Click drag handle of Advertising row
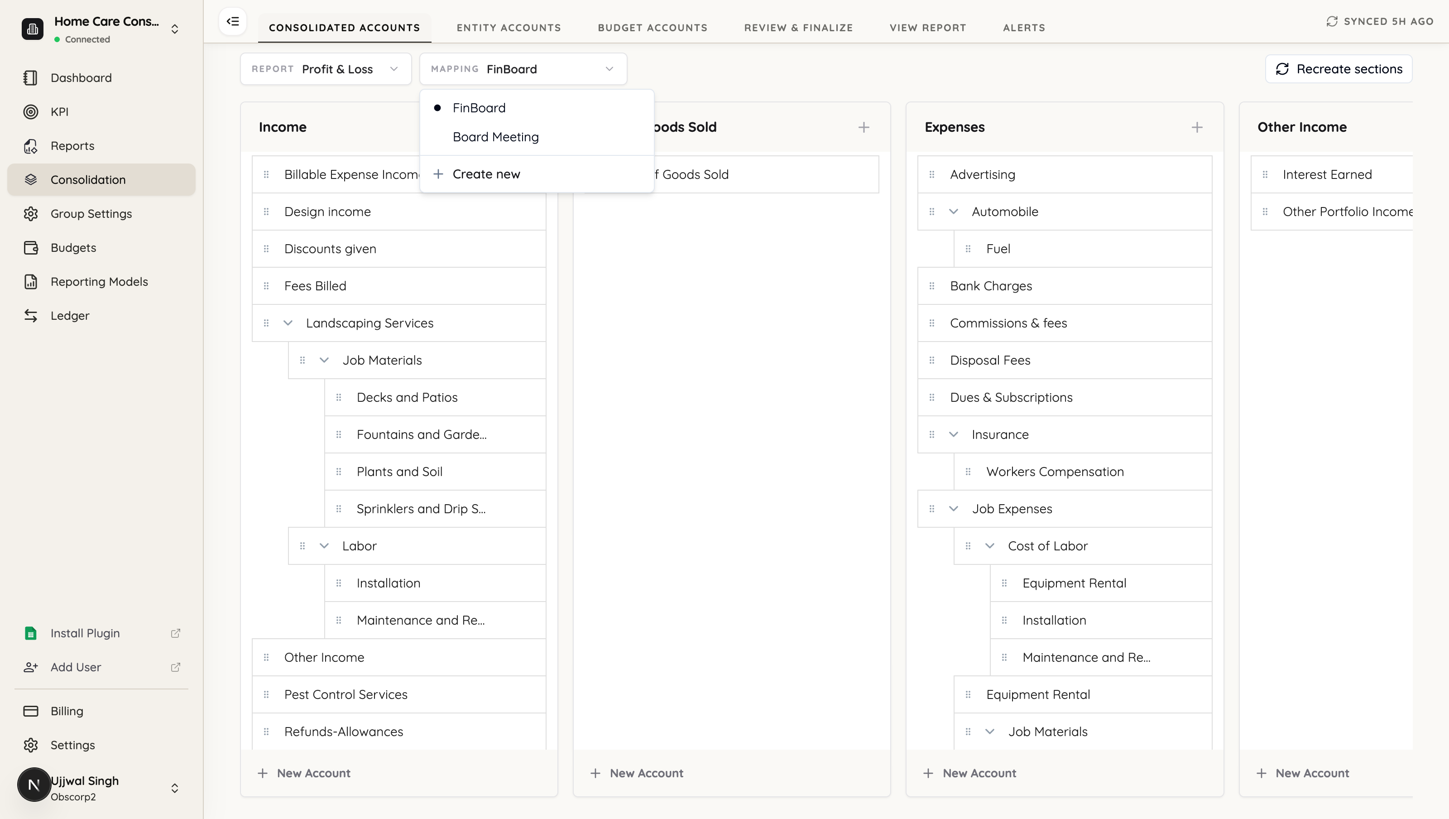Screen dimensions: 1449x819 [x=931, y=174]
